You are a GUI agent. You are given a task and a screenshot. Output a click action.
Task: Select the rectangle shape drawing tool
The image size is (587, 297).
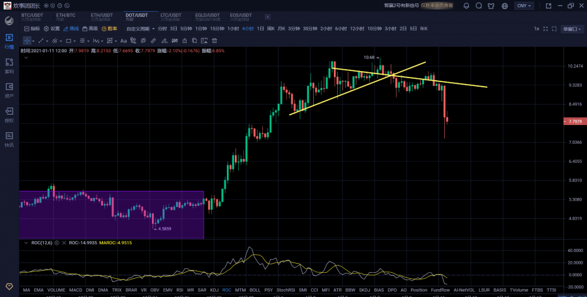(68, 41)
